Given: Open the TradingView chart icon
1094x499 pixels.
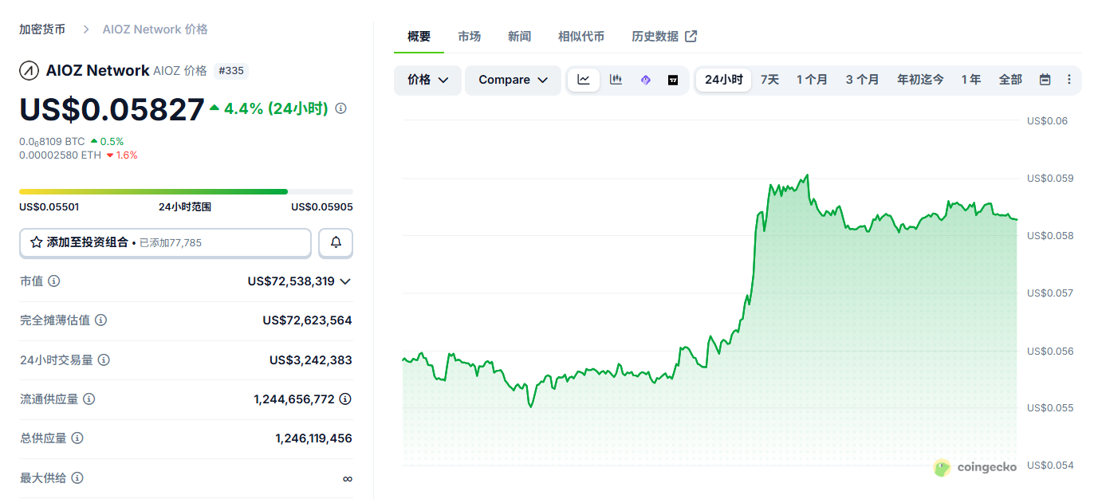Looking at the screenshot, I should tap(673, 80).
